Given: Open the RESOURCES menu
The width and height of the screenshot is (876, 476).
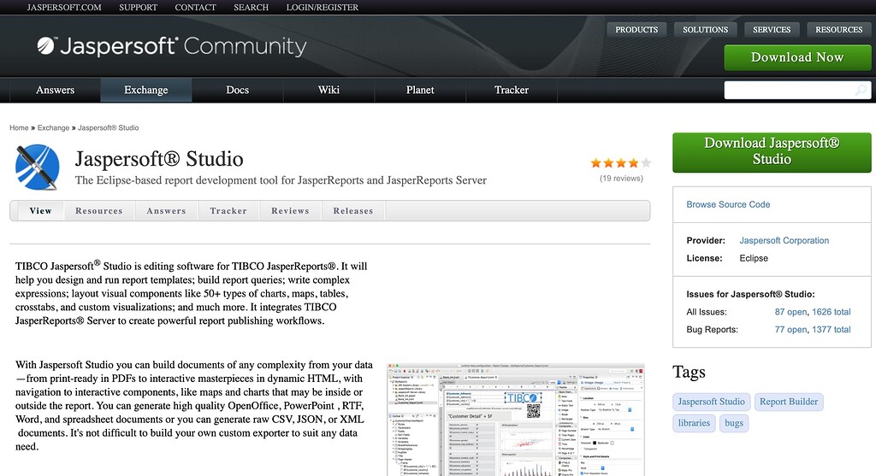Looking at the screenshot, I should 838,30.
